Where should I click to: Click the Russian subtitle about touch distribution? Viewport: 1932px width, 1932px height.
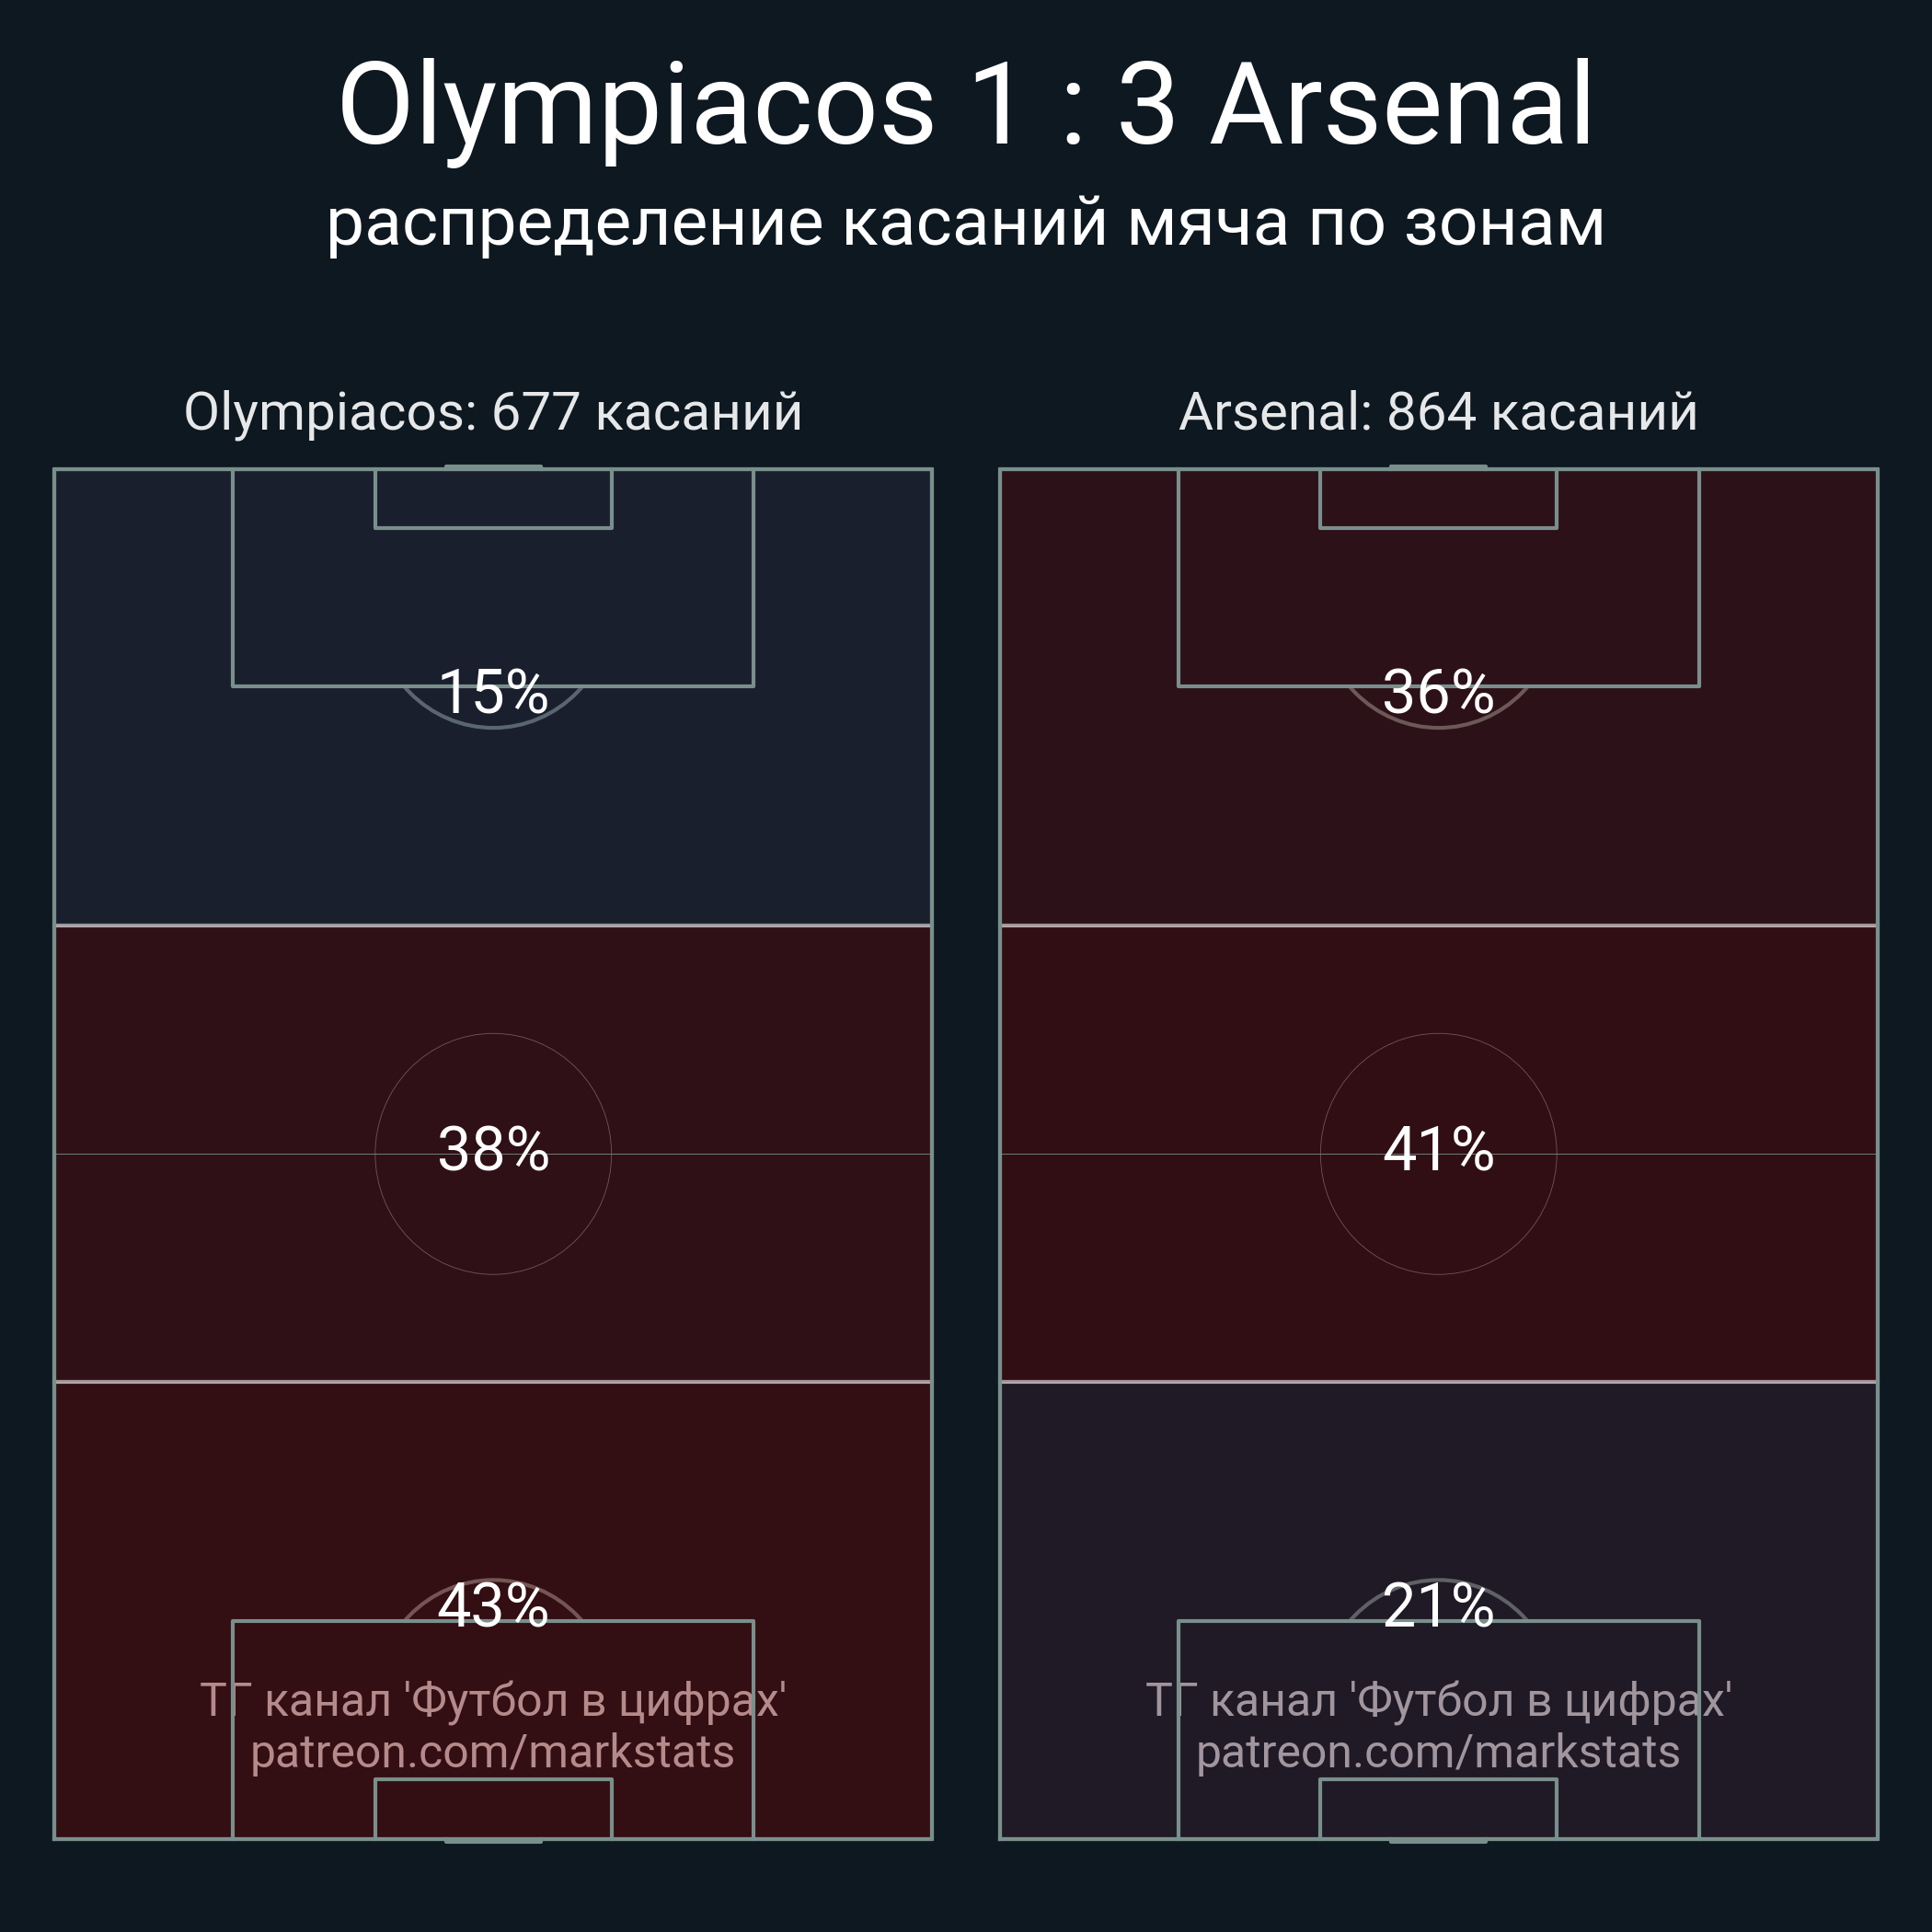(966, 222)
